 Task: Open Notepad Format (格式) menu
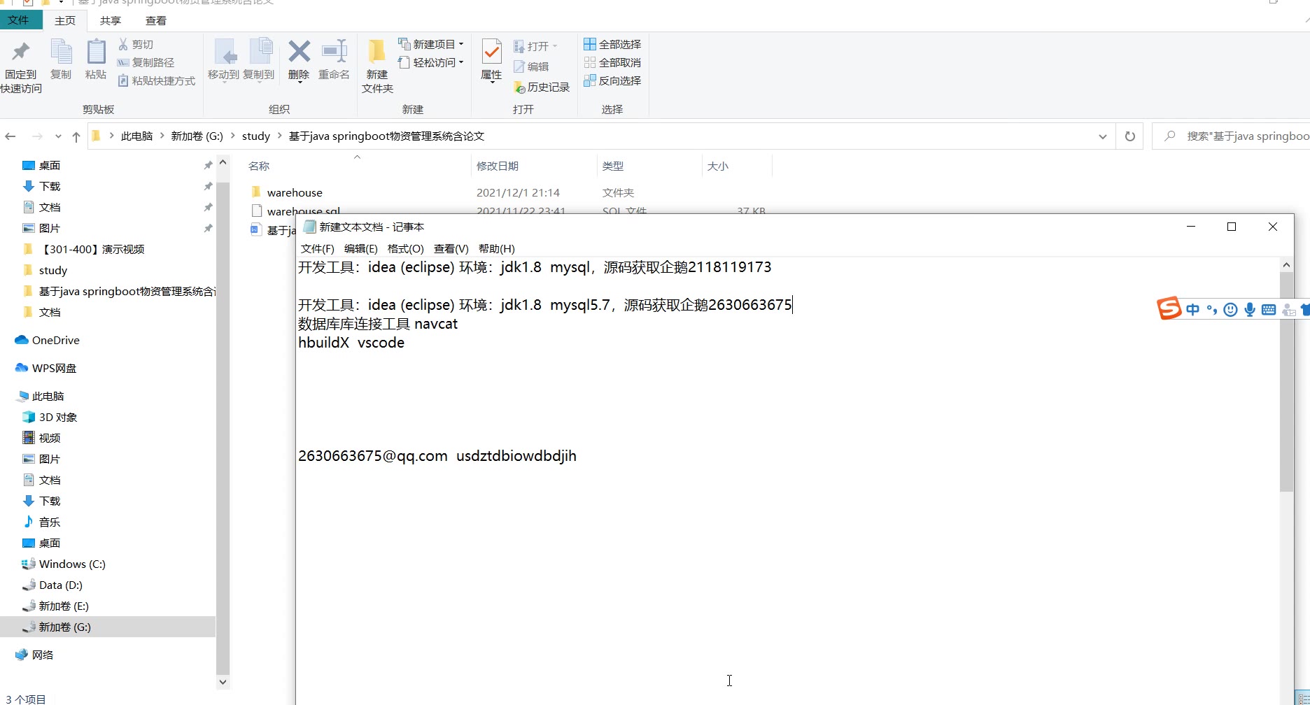point(406,248)
